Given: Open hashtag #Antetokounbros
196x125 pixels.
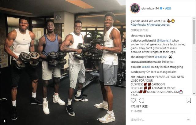Looking at the screenshot, I should (158, 25).
